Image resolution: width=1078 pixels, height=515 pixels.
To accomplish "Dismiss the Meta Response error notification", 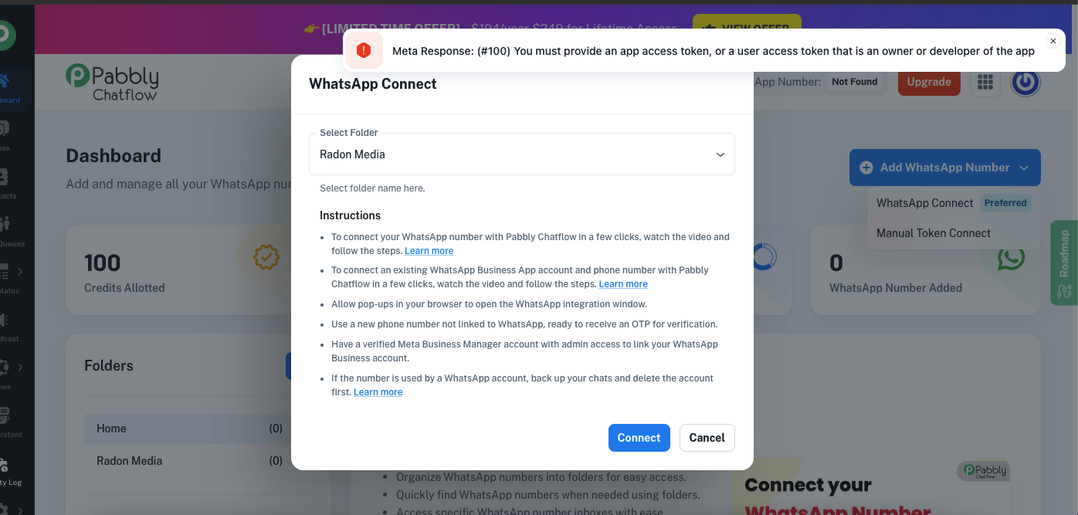I will click(x=1053, y=41).
